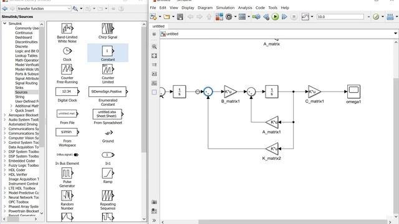Open the Simulation menu
This screenshot has height=224, width=399.
225,7
